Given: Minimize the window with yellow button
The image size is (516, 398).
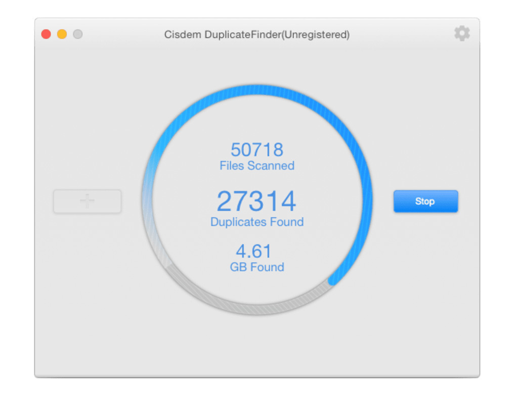Looking at the screenshot, I should (x=62, y=34).
